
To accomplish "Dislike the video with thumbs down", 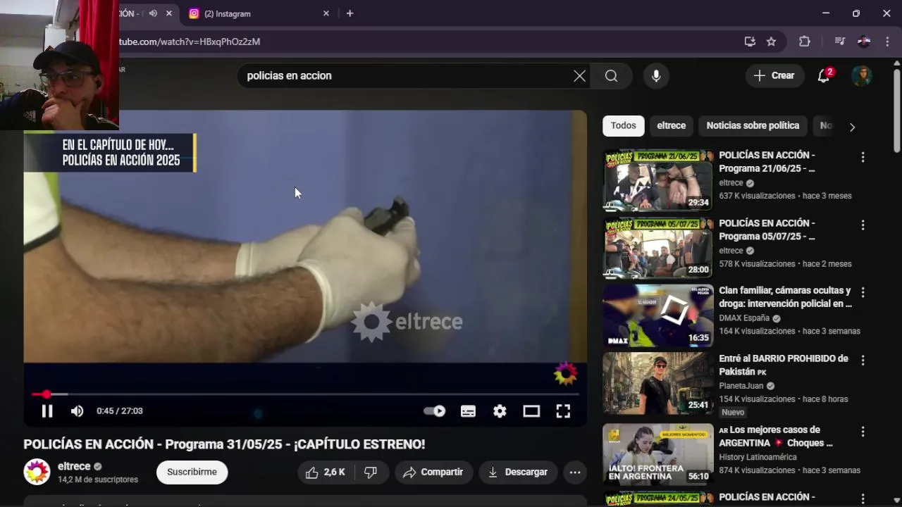I will [371, 472].
